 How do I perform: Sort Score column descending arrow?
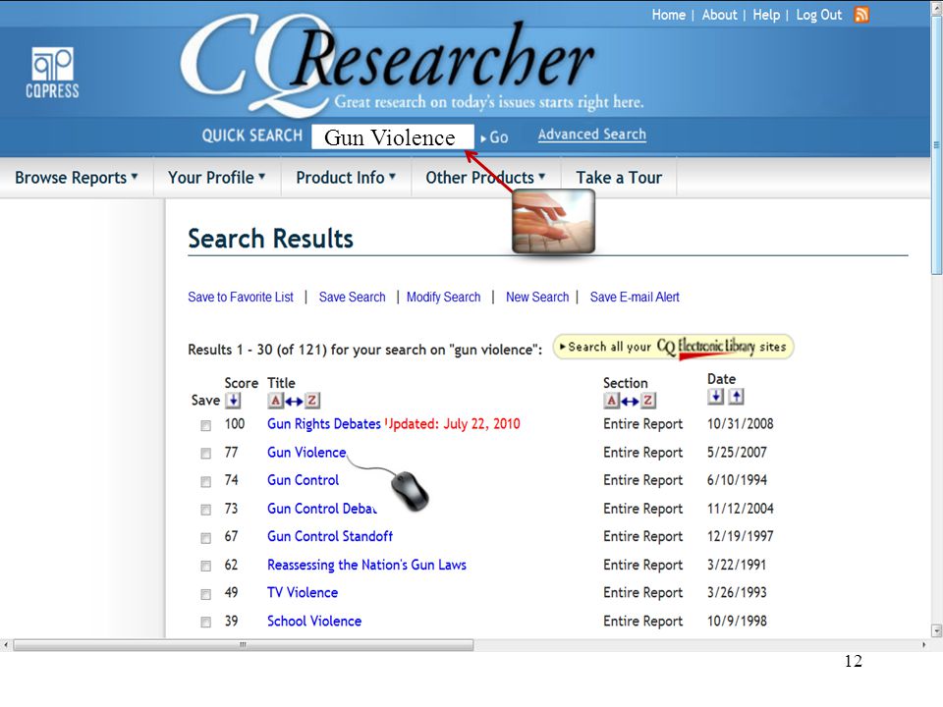233,400
